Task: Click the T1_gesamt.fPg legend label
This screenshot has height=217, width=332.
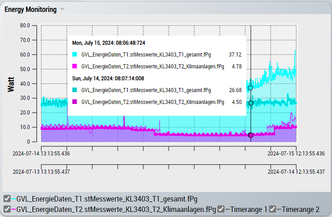Action: (107, 198)
